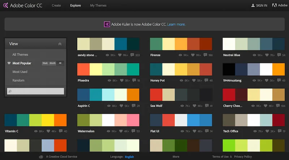
Task: Click the SIGN IN link
Action: [x=262, y=5]
